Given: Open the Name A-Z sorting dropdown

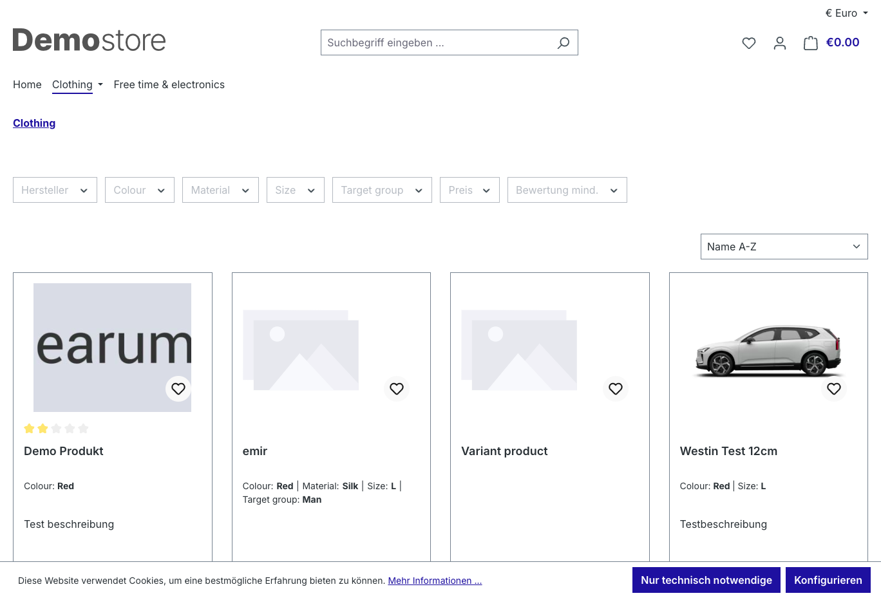Looking at the screenshot, I should (784, 247).
